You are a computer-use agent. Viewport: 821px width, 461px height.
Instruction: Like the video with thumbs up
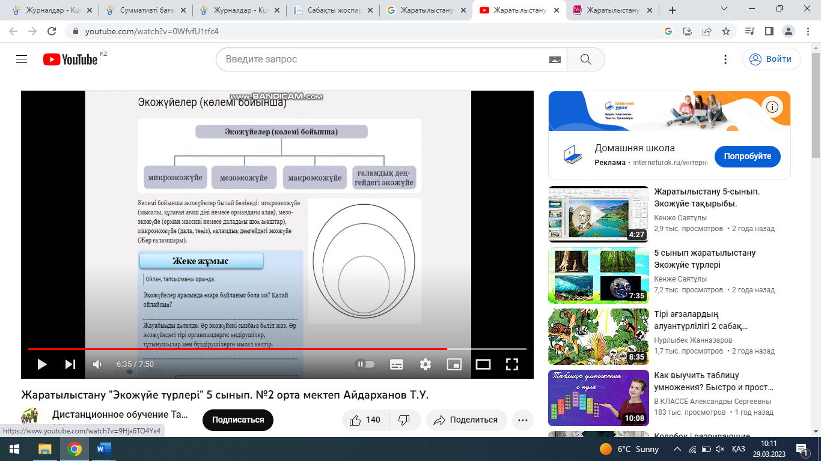coord(364,420)
